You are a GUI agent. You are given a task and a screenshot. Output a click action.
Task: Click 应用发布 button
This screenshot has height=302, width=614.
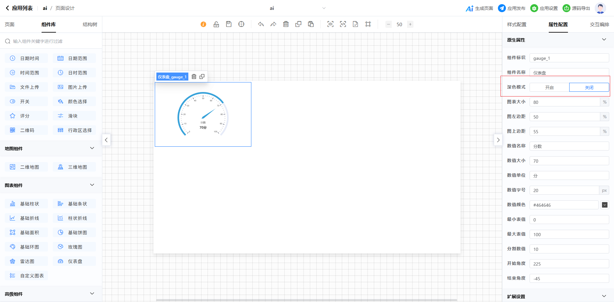(x=512, y=8)
